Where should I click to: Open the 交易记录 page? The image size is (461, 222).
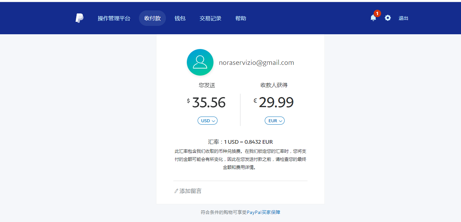pyautogui.click(x=210, y=18)
